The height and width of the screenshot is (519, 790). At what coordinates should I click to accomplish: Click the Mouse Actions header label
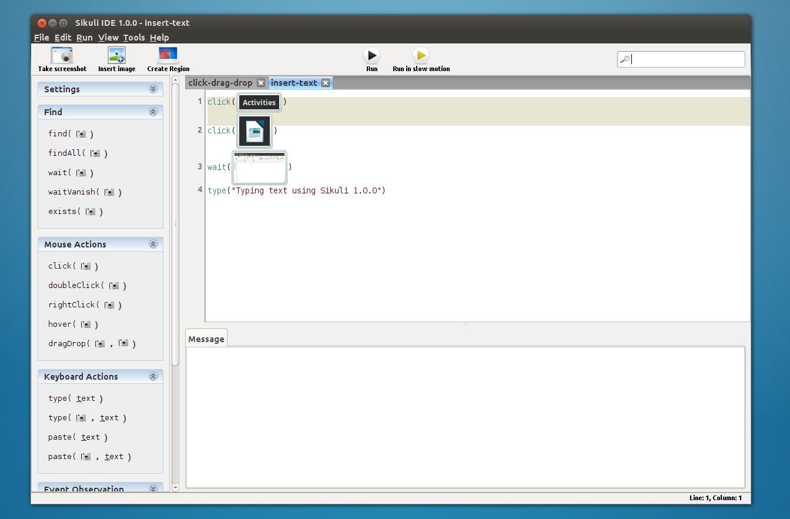[75, 244]
